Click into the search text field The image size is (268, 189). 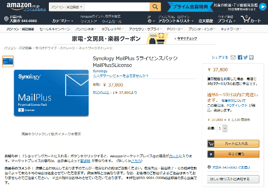click(x=117, y=7)
